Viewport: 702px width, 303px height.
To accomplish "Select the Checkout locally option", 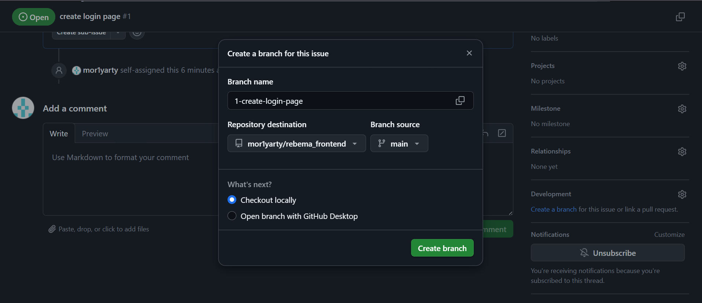I will 232,200.
